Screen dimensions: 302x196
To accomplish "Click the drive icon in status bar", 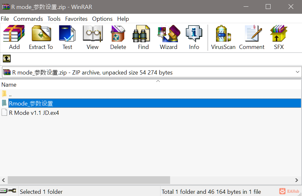I will (x=4, y=191).
